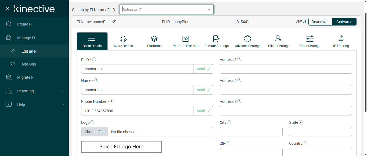367x156 pixels.
Task: Click into the City input field
Action: pyautogui.click(x=251, y=132)
